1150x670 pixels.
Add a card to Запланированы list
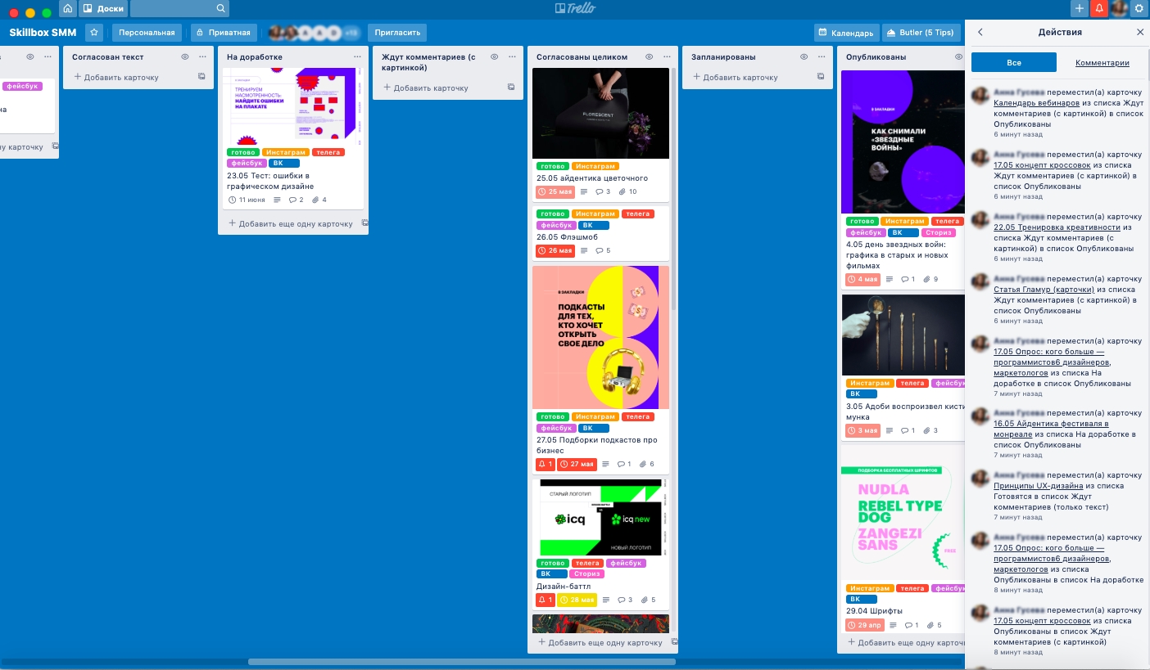click(736, 77)
